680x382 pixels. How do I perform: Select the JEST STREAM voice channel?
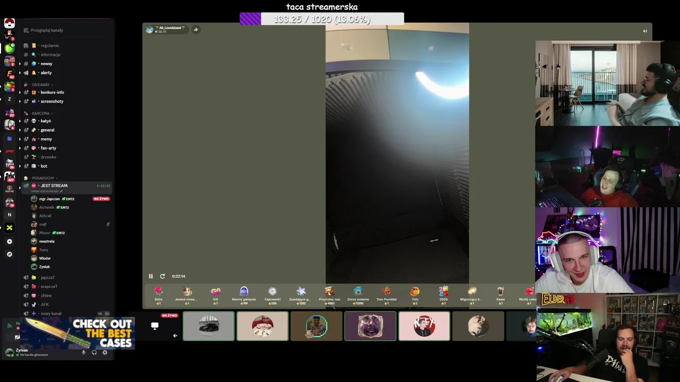coord(67,187)
